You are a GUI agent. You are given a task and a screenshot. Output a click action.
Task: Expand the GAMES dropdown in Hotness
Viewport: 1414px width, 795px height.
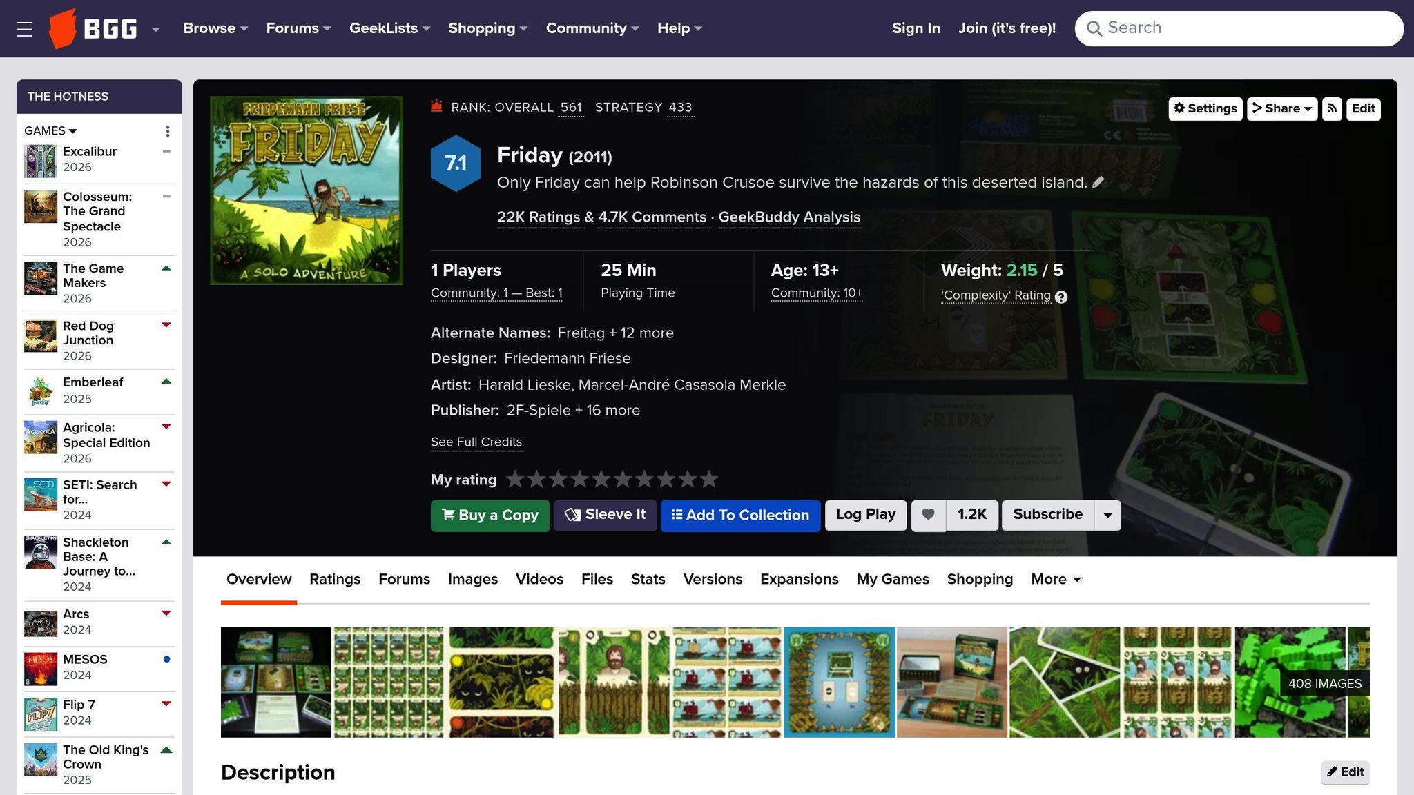(50, 131)
